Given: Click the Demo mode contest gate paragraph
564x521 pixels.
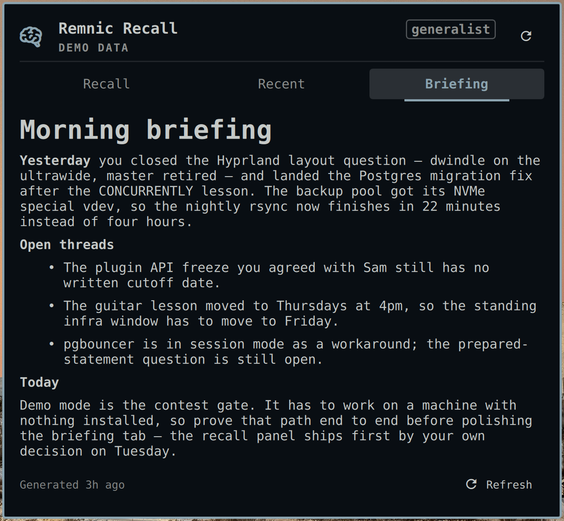Looking at the screenshot, I should [x=276, y=428].
